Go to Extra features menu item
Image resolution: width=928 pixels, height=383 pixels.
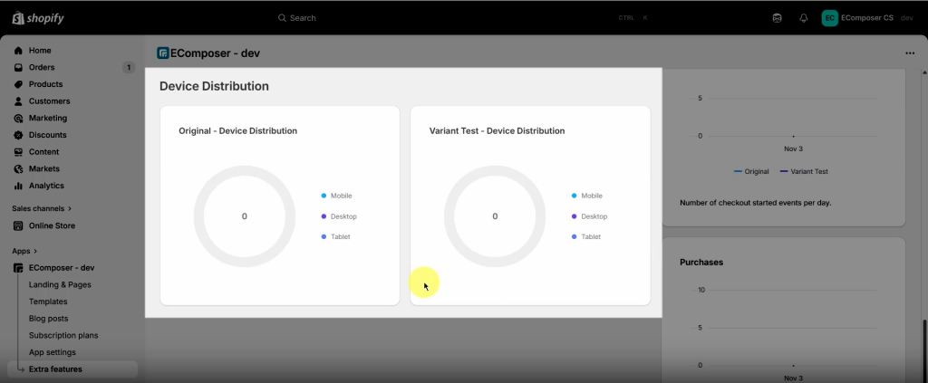(x=55, y=369)
